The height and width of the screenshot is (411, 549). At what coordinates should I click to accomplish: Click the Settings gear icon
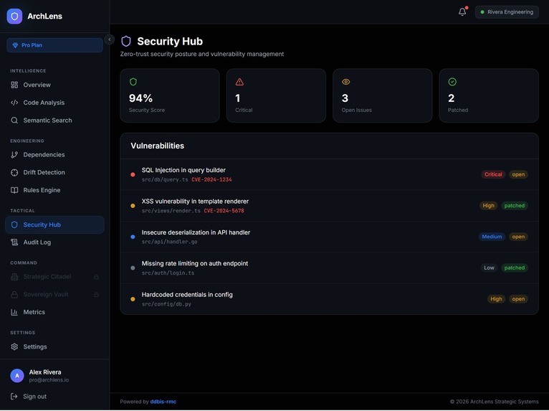(x=14, y=346)
